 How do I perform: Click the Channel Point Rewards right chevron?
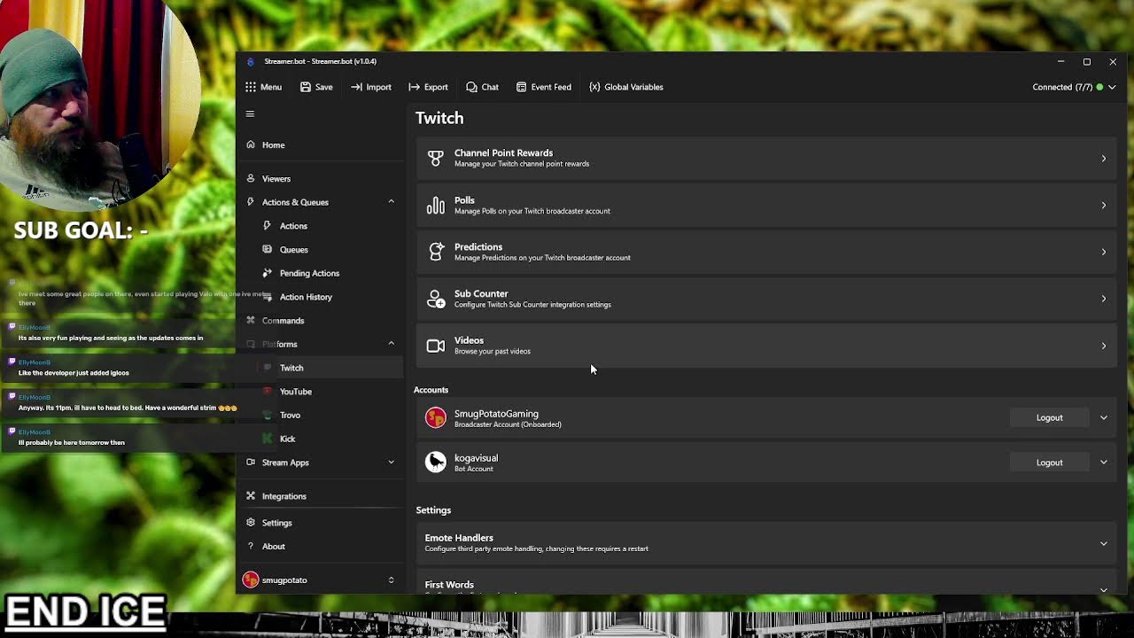1104,159
